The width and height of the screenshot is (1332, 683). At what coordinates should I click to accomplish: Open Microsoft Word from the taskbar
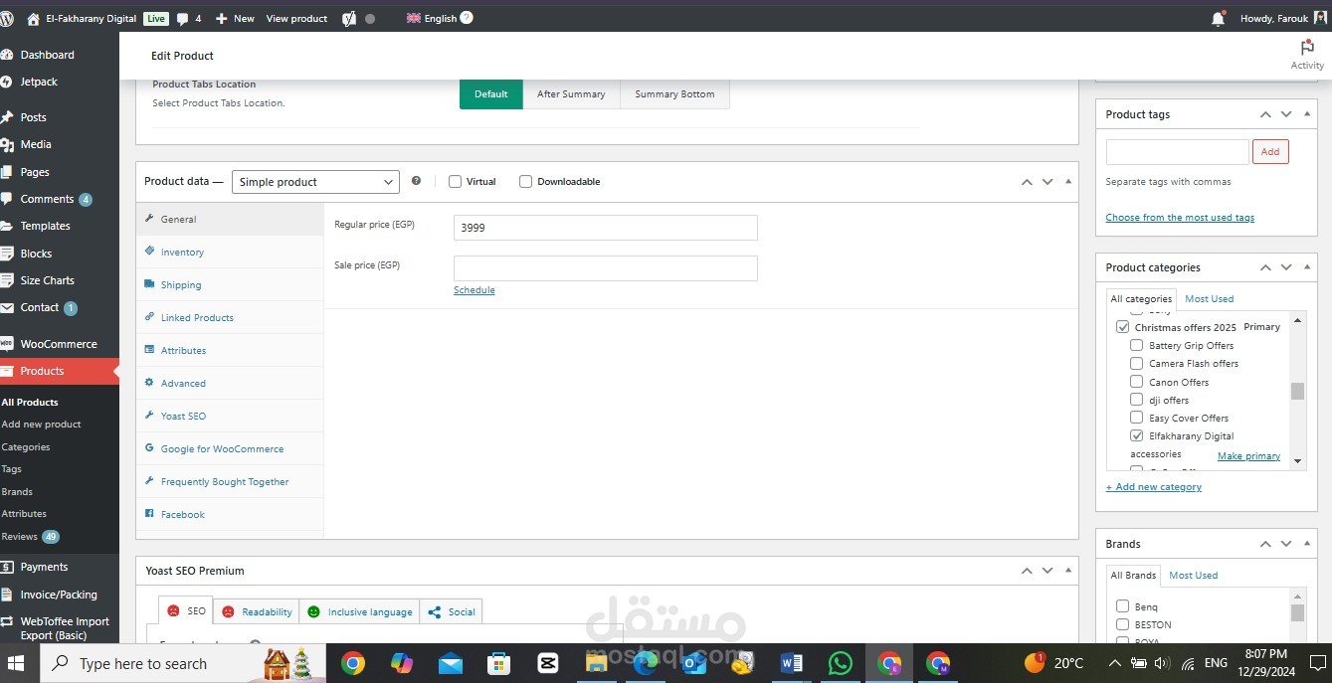[792, 663]
